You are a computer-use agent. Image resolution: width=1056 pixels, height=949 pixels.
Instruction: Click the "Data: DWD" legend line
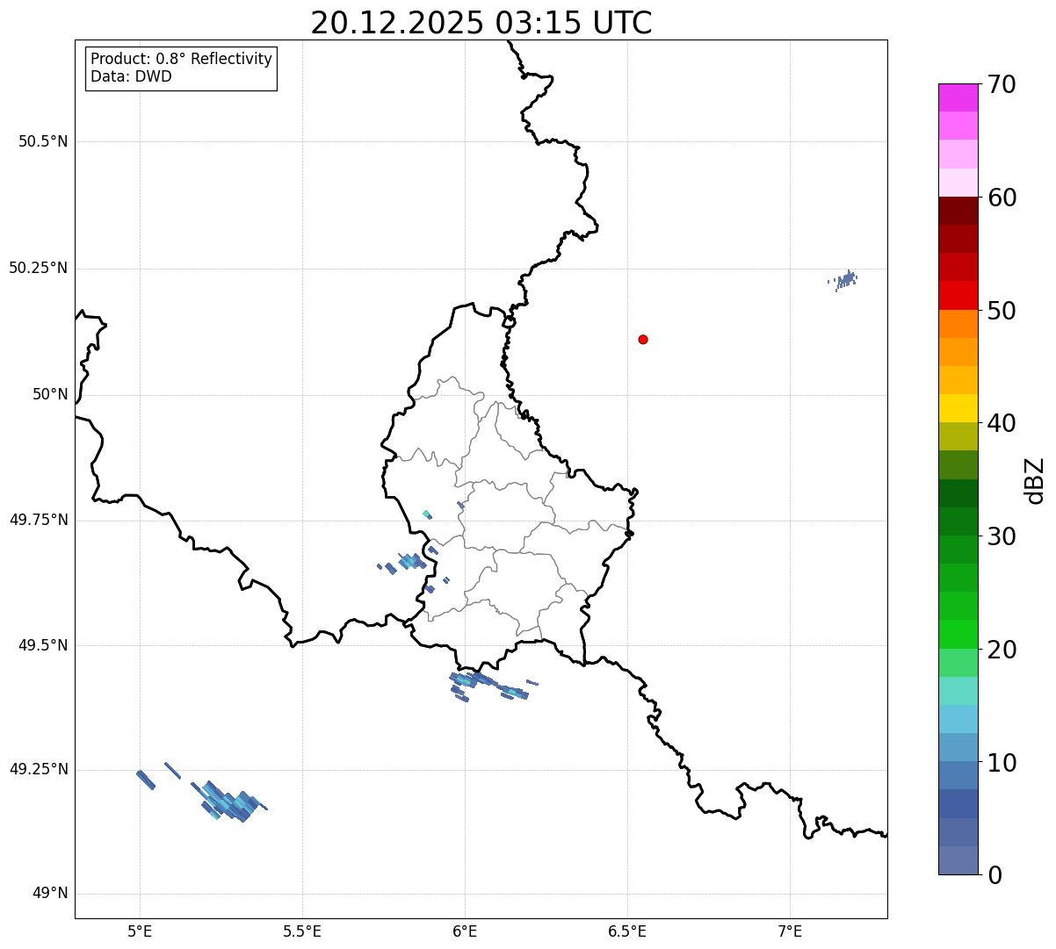[x=131, y=76]
